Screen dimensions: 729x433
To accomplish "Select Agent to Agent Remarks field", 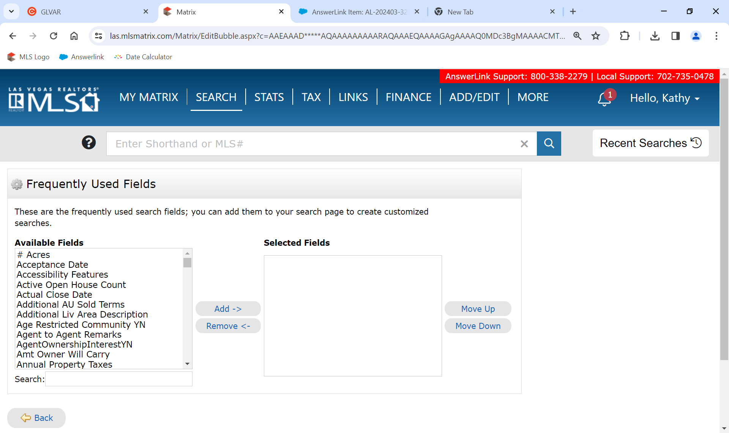I will (69, 335).
